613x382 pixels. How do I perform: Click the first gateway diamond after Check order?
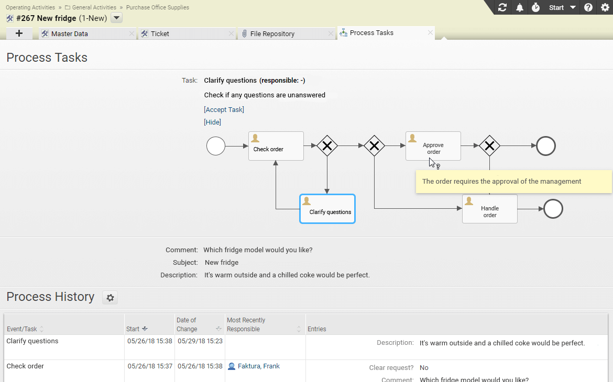point(327,145)
